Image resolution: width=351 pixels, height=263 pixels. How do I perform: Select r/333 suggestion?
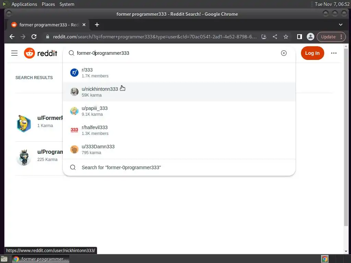coord(179,73)
